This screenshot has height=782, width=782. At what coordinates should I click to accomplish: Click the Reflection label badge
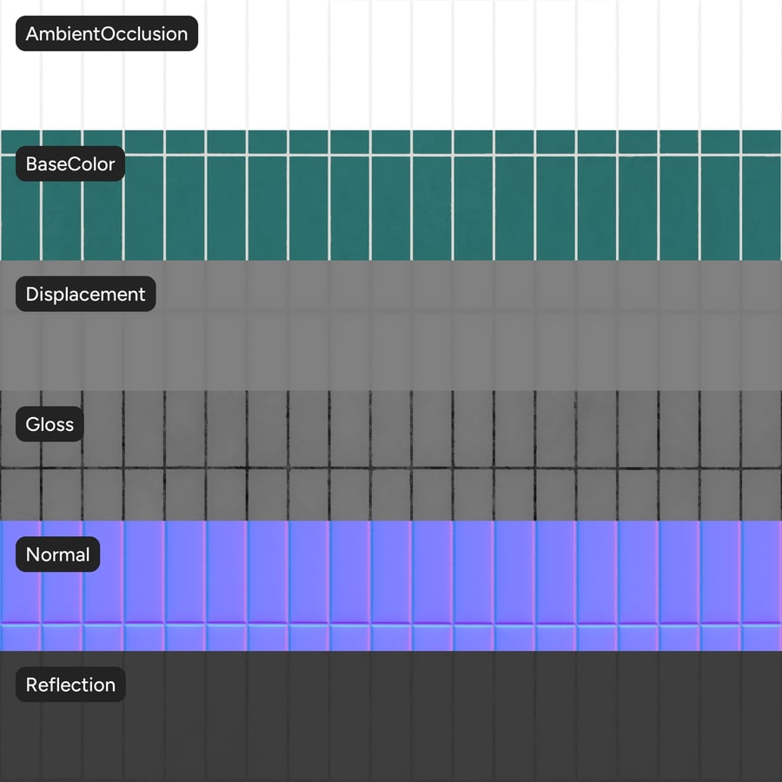[x=70, y=686]
